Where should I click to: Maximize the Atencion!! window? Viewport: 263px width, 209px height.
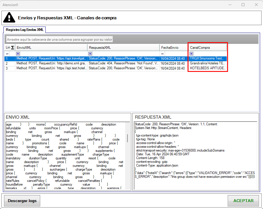(243, 5)
